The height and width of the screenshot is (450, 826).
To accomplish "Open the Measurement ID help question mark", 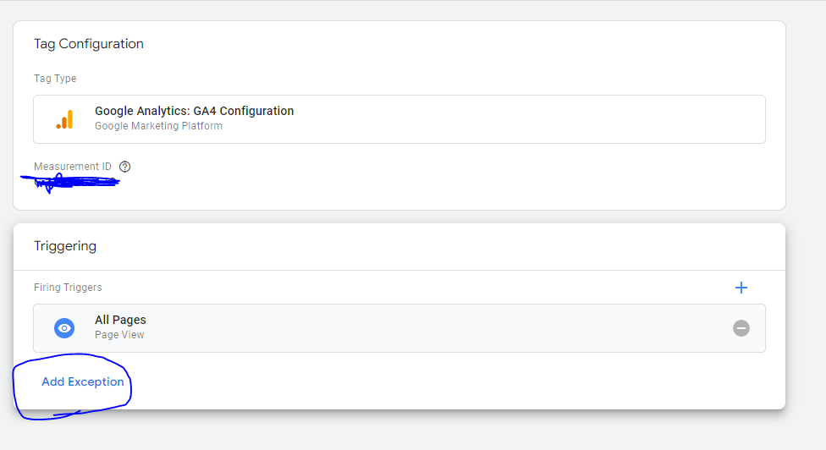I will click(x=125, y=167).
